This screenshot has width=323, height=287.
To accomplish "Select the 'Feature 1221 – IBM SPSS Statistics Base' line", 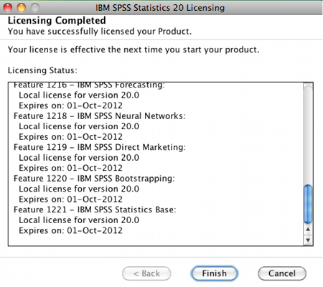I will (95, 210).
